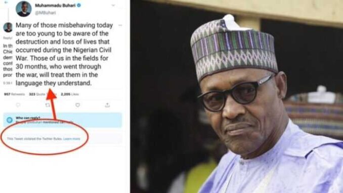View the 957 Retweets list
Viewport: 343px width, 193px height.
(x=15, y=94)
